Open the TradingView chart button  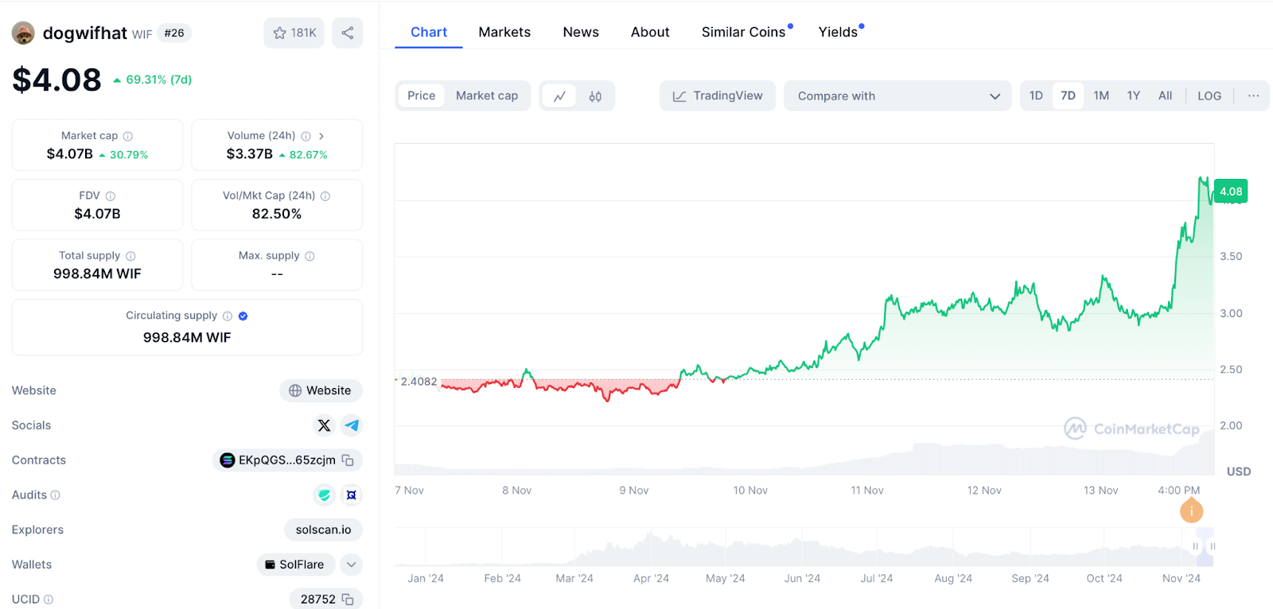tap(718, 95)
